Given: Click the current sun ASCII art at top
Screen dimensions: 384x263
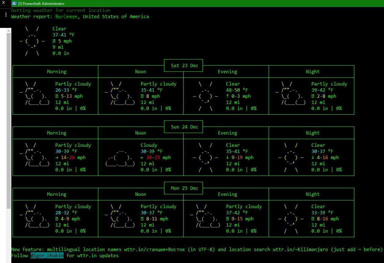Looking at the screenshot, I should 32,41.
